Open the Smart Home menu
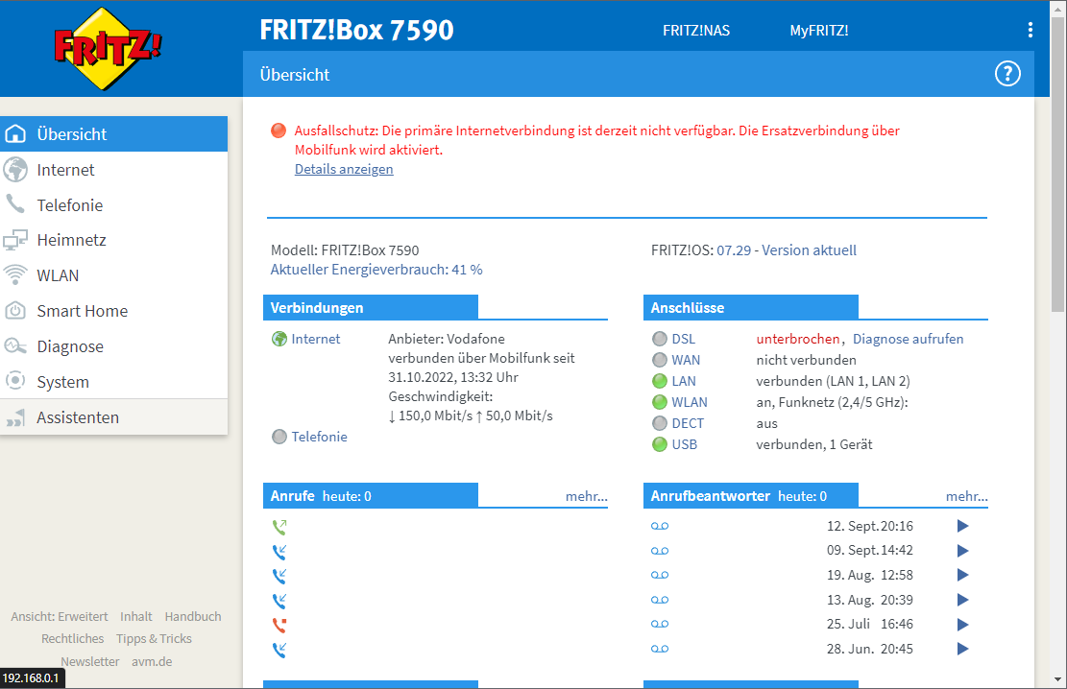 click(x=113, y=311)
